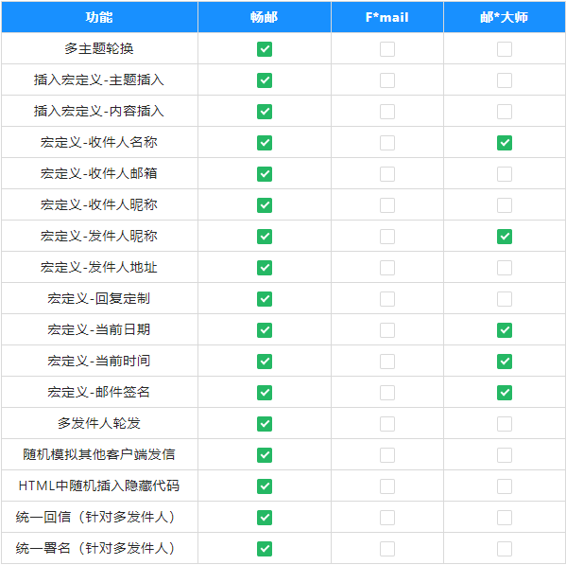Uncheck 统一署名 checkbox under 畅邮

tap(265, 549)
